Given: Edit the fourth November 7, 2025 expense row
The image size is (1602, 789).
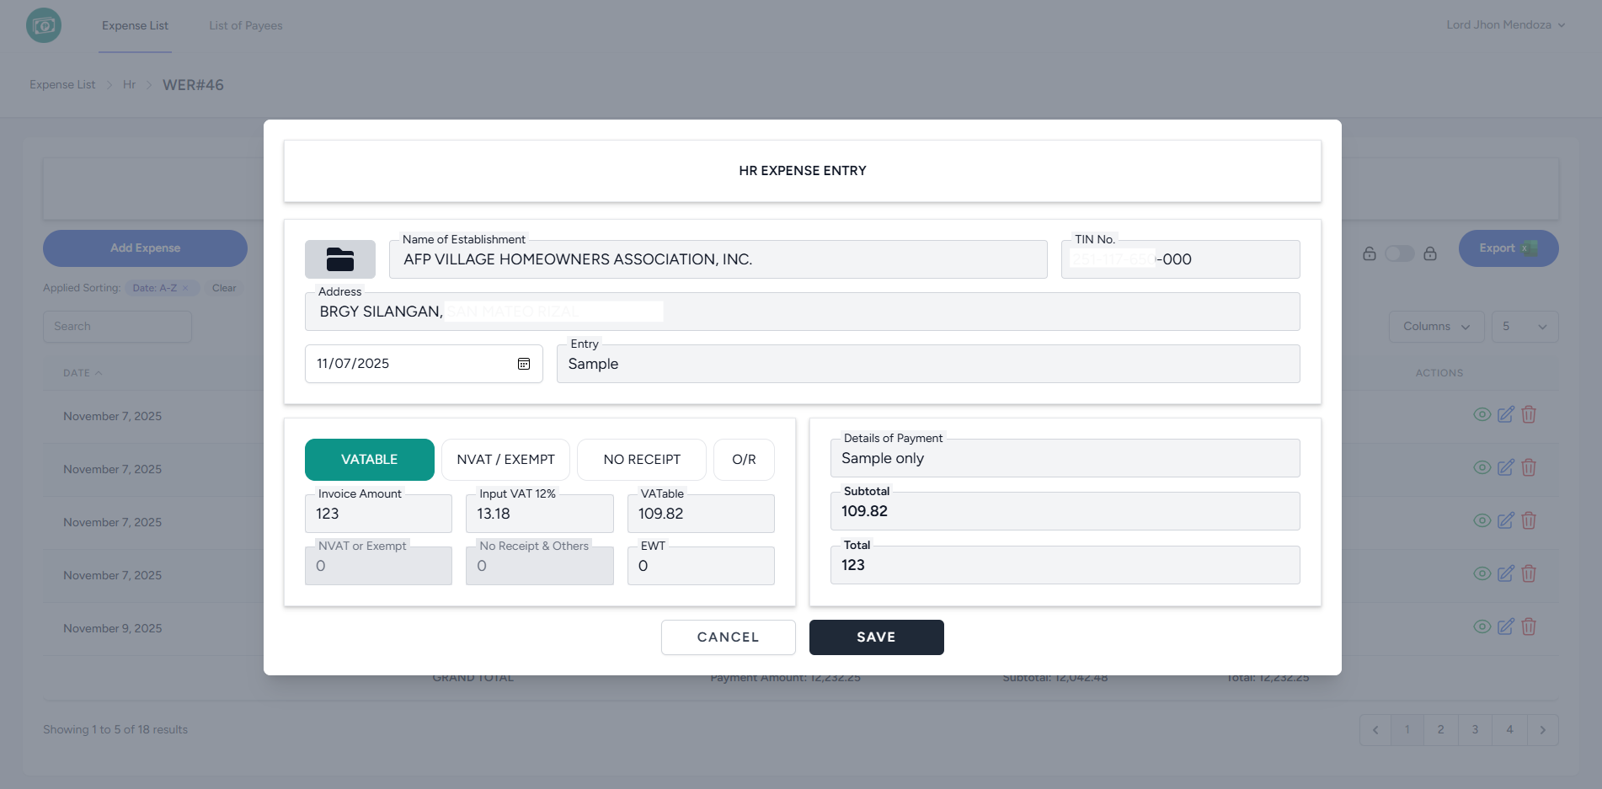Looking at the screenshot, I should (x=1506, y=573).
